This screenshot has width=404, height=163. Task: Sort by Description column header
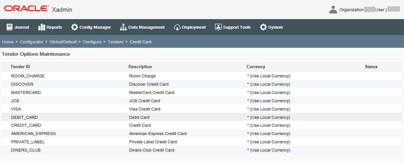tap(140, 67)
